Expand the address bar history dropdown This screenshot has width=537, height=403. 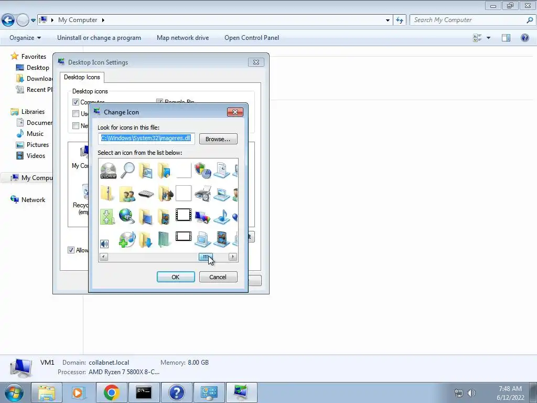click(x=388, y=20)
